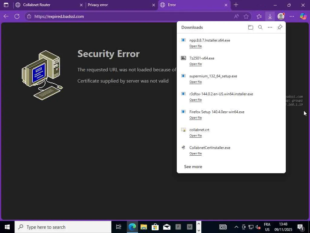Image resolution: width=310 pixels, height=233 pixels.
Task: Open downloads folder icon
Action: (x=250, y=27)
